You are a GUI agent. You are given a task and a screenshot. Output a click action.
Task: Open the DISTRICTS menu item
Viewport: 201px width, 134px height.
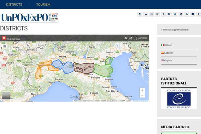[14, 4]
